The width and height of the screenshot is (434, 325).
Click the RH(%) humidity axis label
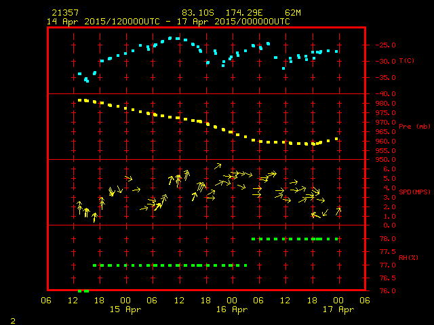point(408,258)
